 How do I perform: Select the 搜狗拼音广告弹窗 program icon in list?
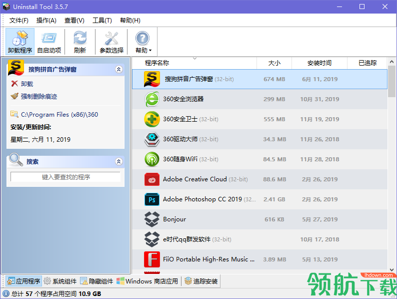tap(151, 79)
